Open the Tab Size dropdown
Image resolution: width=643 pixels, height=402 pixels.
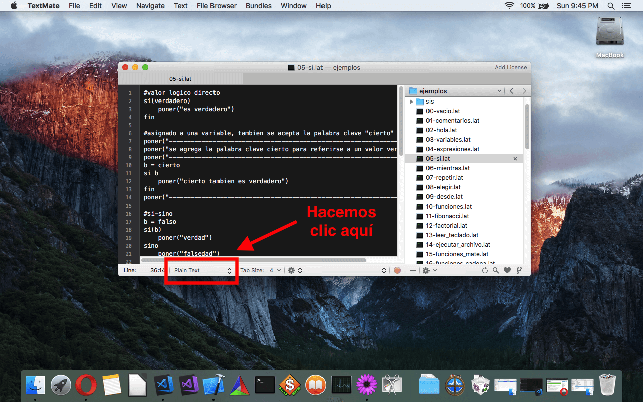point(275,270)
